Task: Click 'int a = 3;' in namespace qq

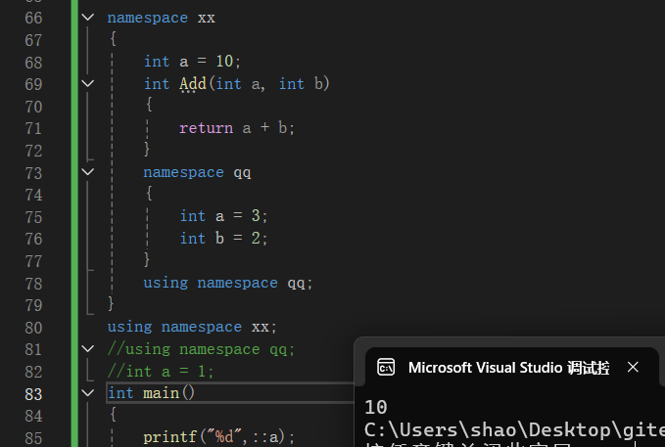Action: tap(223, 216)
